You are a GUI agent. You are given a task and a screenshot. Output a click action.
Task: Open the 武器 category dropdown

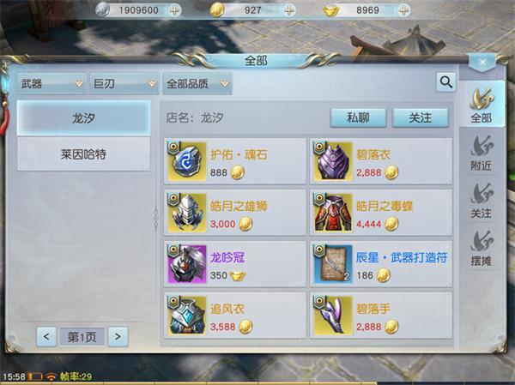click(51, 84)
